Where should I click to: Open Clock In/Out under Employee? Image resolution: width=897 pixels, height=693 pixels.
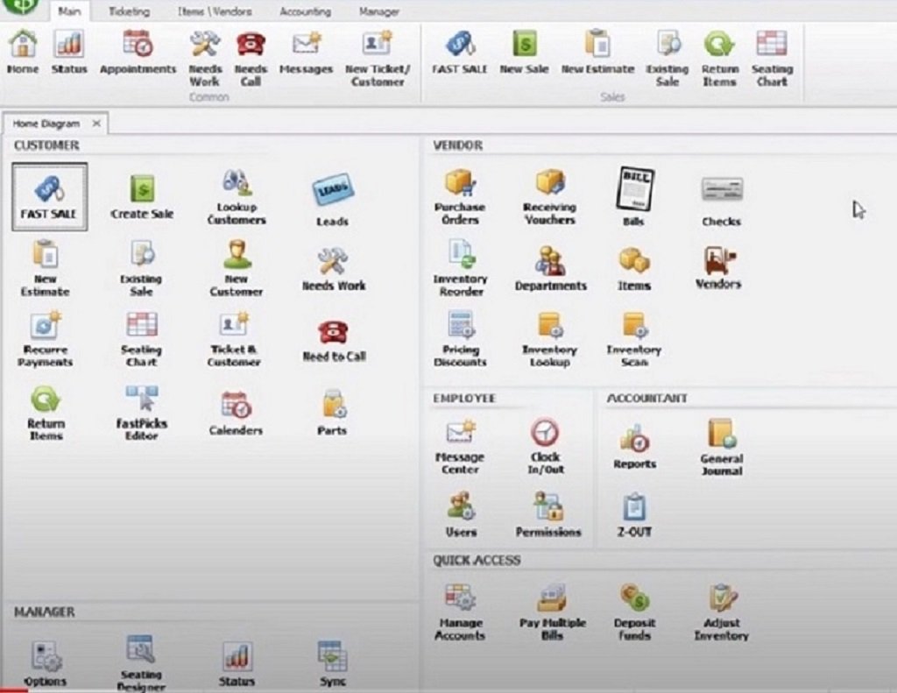click(545, 444)
